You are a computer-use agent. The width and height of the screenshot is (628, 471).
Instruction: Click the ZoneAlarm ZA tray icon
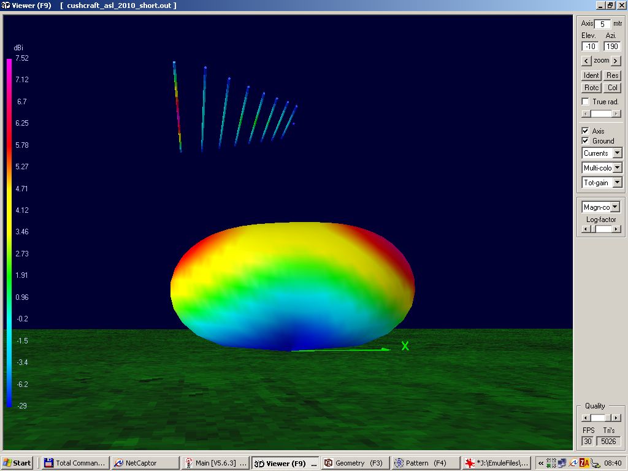pyautogui.click(x=584, y=463)
